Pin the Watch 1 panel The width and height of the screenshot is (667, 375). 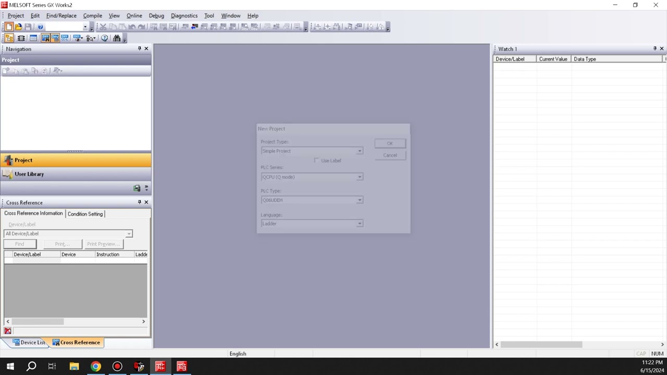tap(655, 48)
